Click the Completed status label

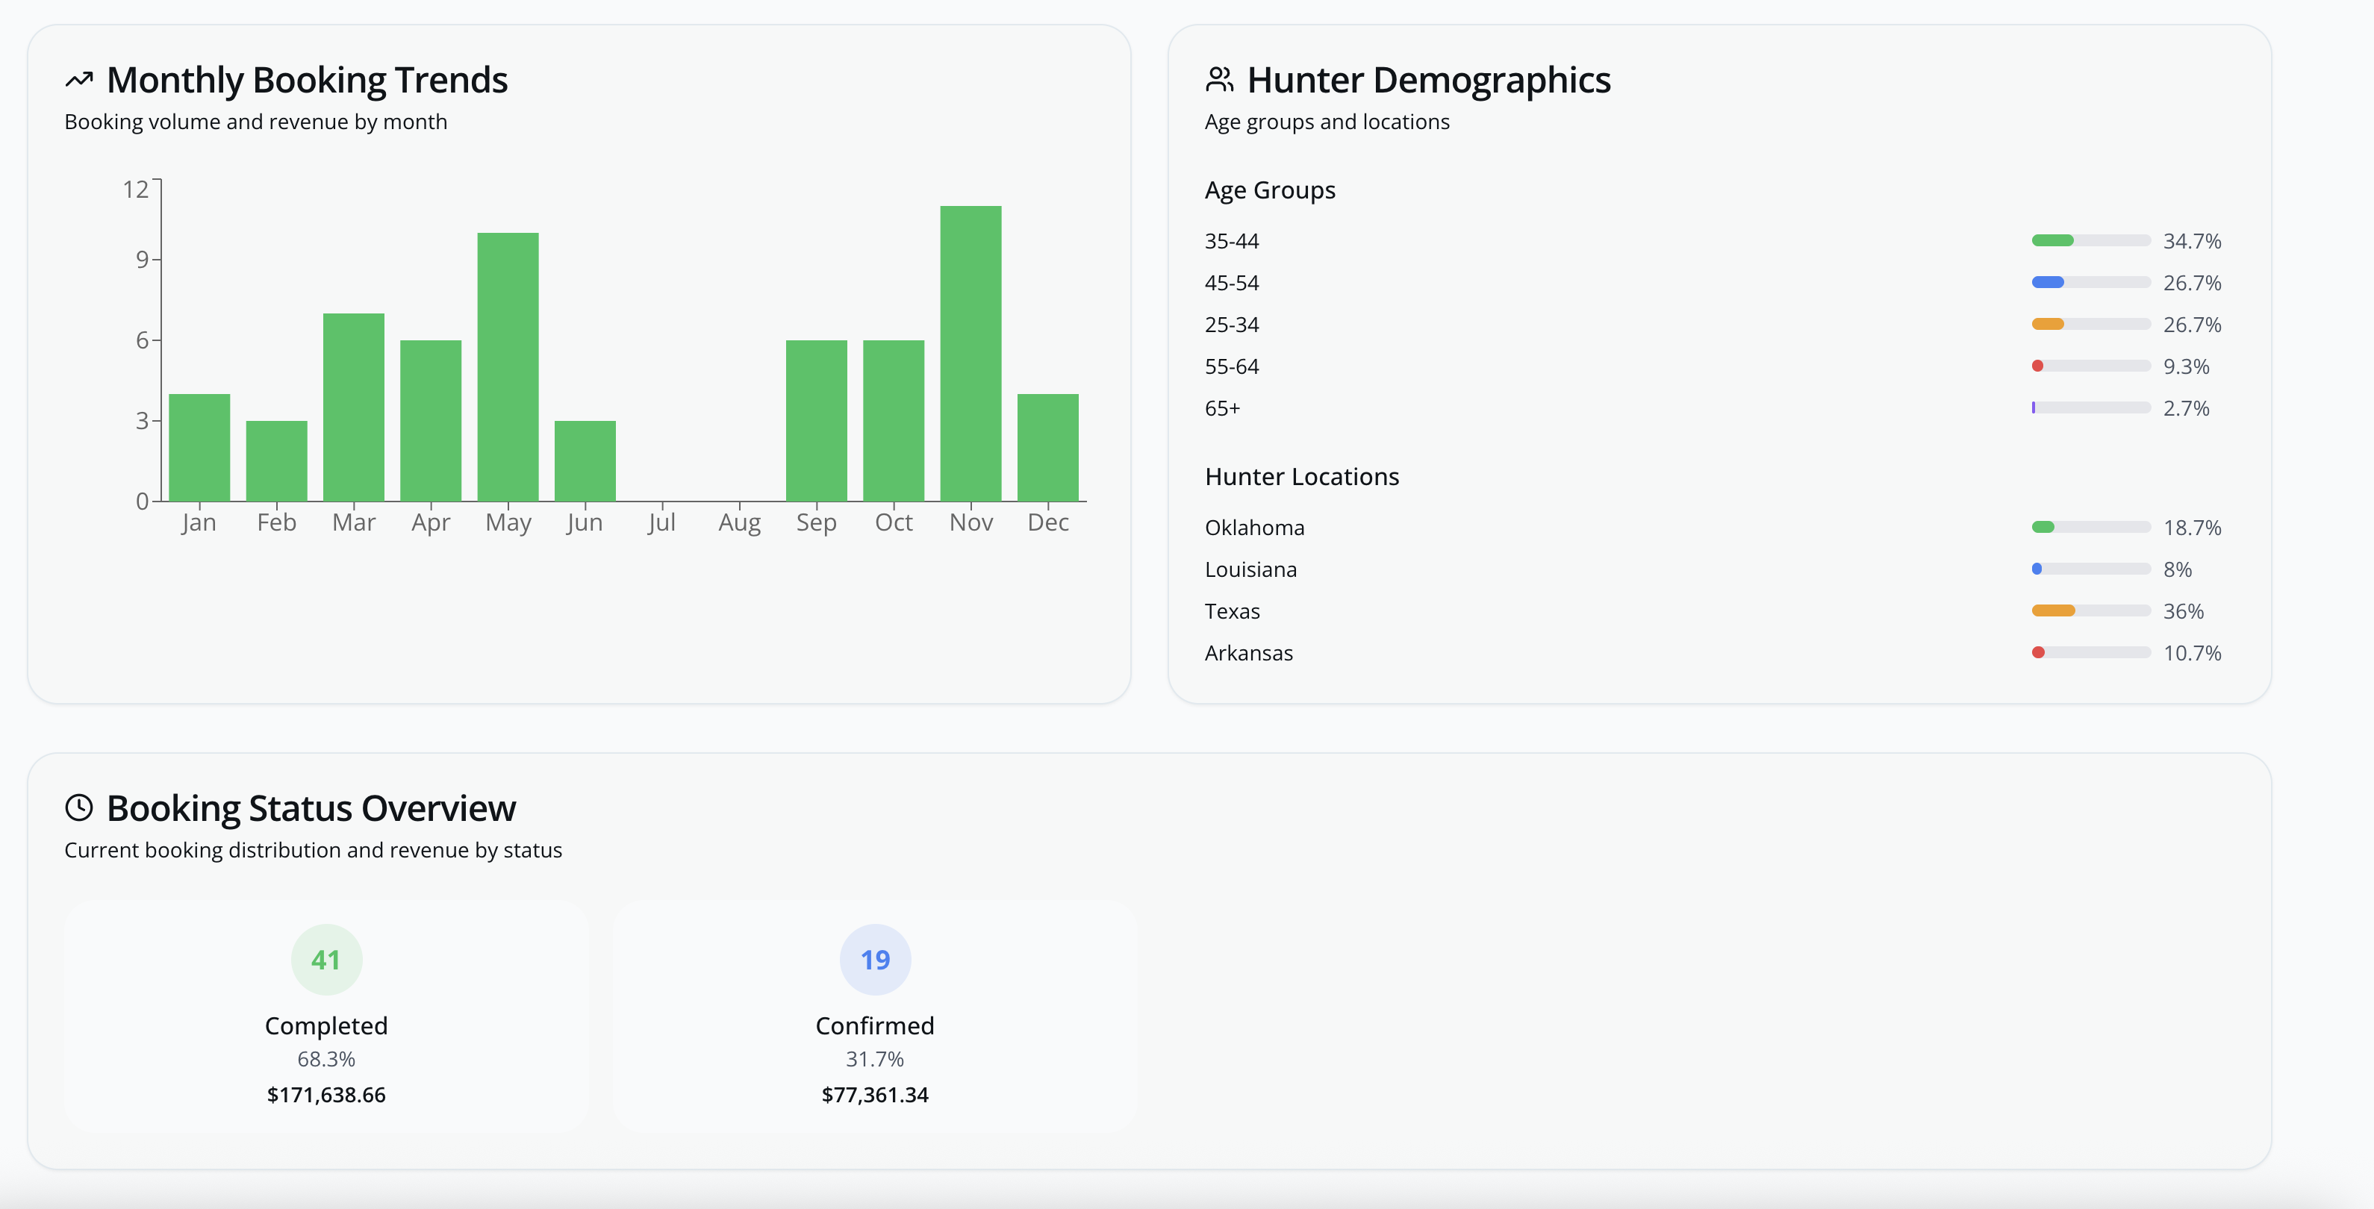coord(326,1025)
